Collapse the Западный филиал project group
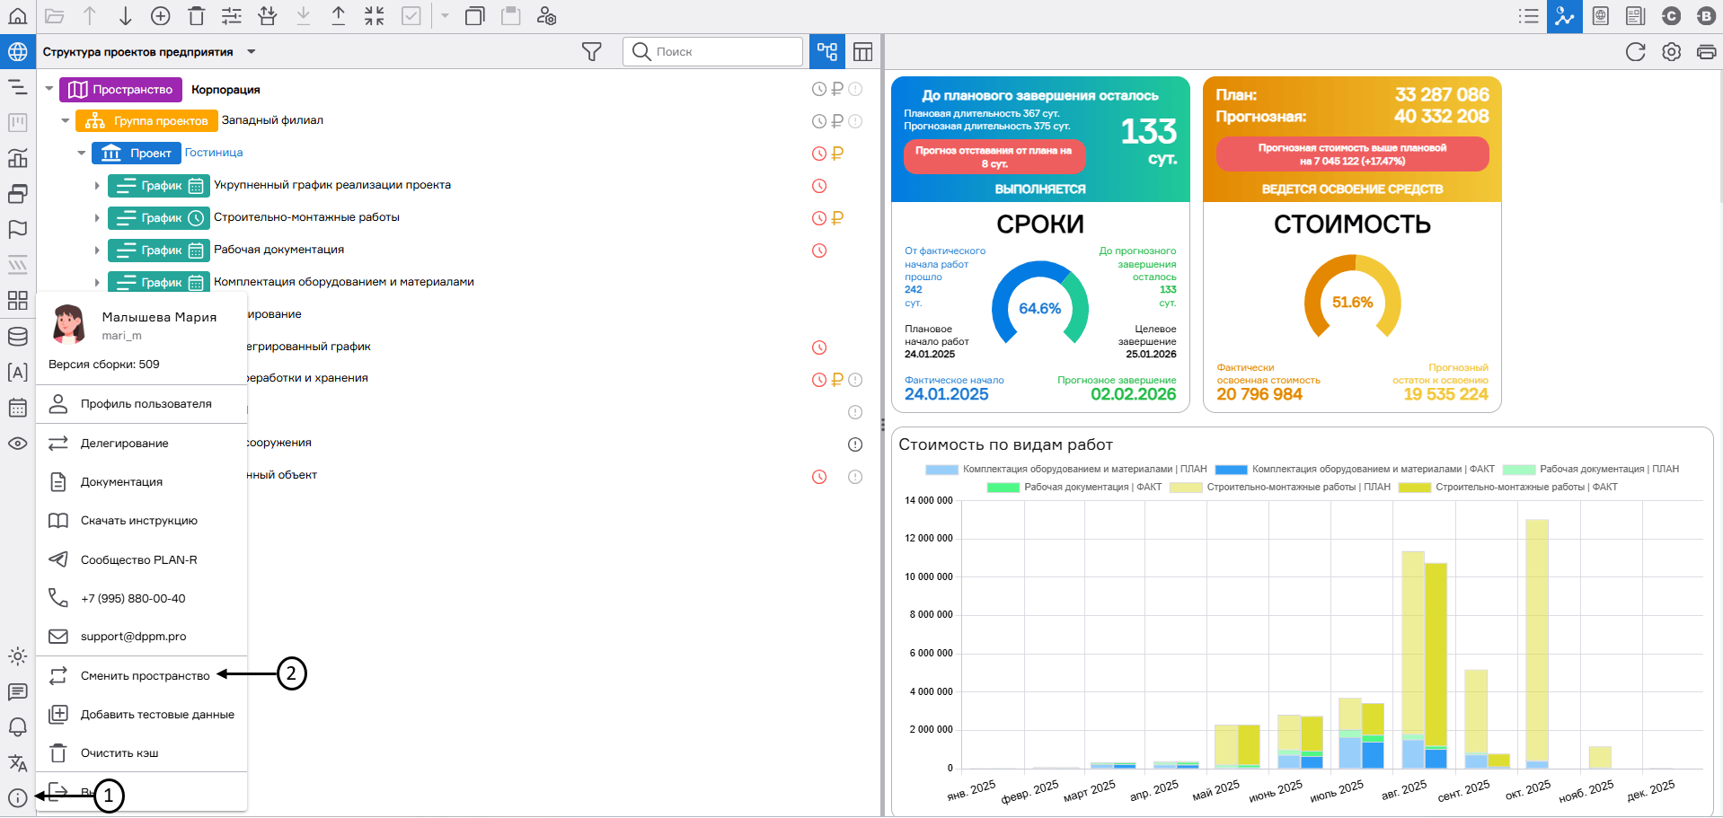This screenshot has width=1723, height=818. [x=66, y=120]
